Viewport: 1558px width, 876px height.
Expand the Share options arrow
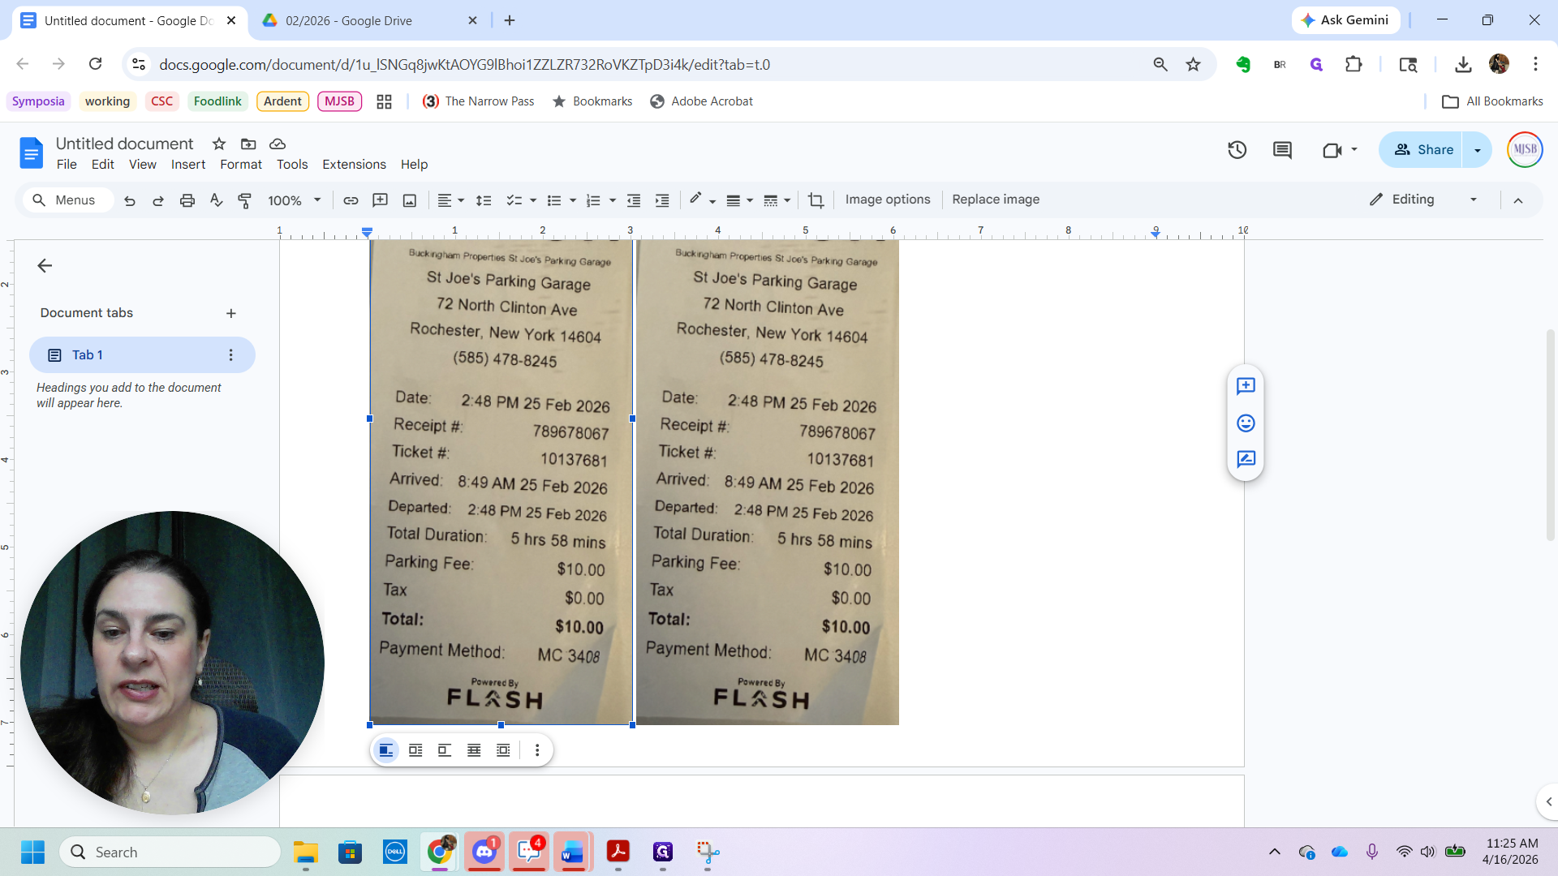(1478, 150)
